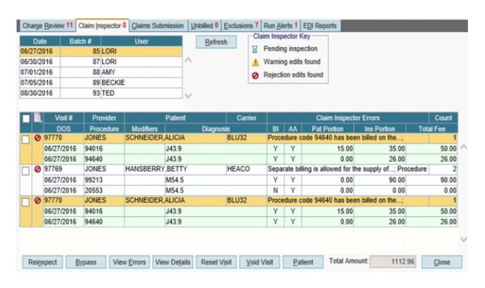Click the Ins Portion column header
The height and width of the screenshot is (288, 485).
pyautogui.click(x=379, y=129)
